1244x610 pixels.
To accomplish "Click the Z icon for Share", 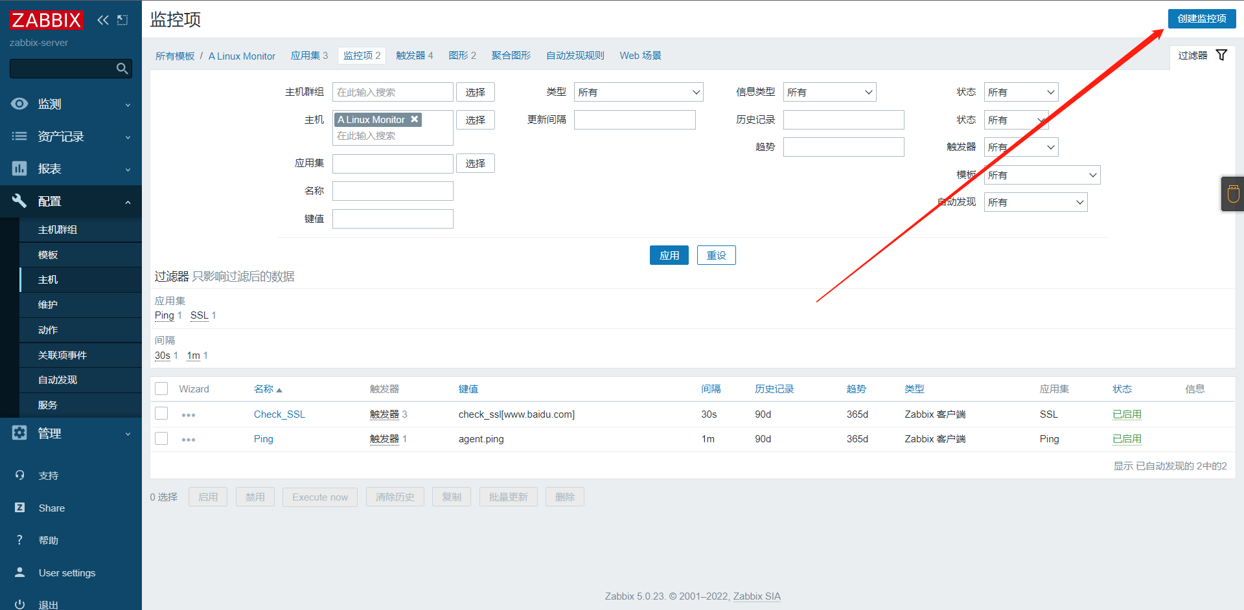I will point(19,508).
